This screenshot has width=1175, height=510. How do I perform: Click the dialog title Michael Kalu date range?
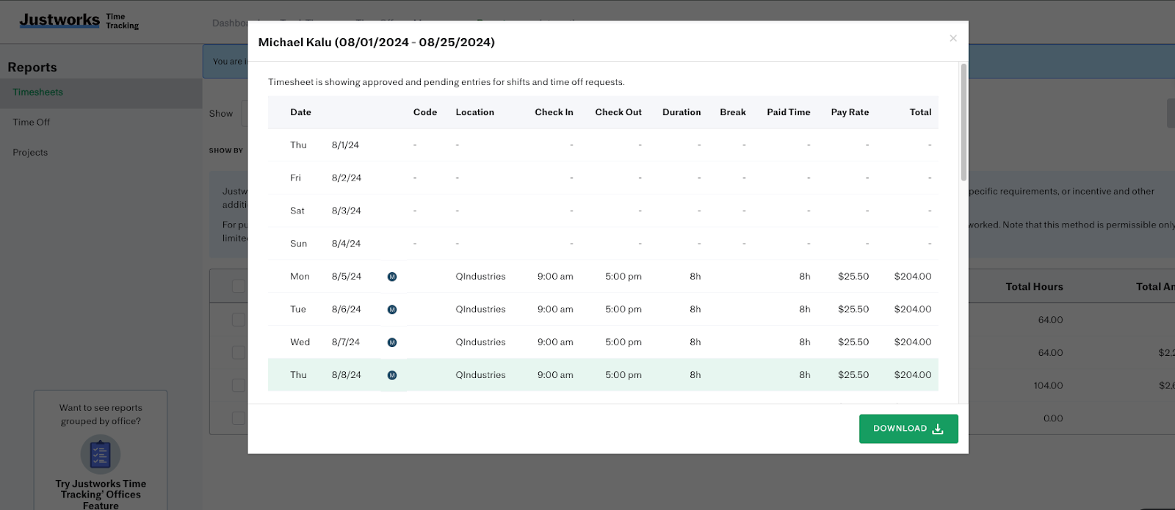(376, 43)
